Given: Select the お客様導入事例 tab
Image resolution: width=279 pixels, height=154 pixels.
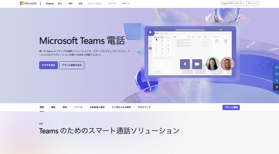Looking at the screenshot, I should pyautogui.click(x=97, y=107).
